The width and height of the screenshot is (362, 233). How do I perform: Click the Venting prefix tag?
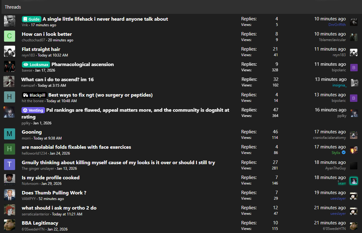coord(33,110)
